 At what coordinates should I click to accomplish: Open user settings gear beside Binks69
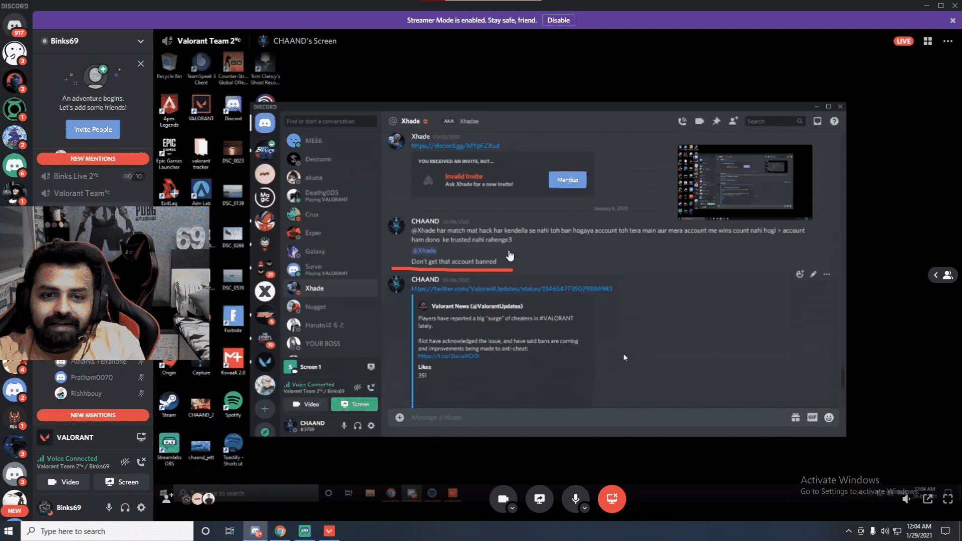(142, 507)
